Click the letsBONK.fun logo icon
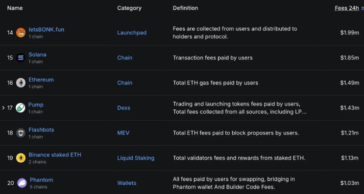The height and width of the screenshot is (194, 364). click(21, 33)
